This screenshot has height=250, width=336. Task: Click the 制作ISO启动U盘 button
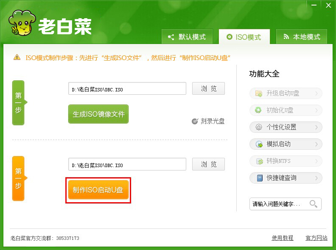98,190
